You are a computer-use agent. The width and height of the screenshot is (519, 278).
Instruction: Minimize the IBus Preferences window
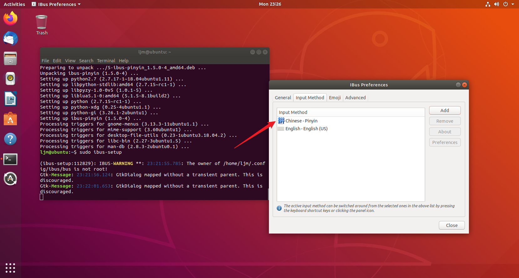(458, 85)
